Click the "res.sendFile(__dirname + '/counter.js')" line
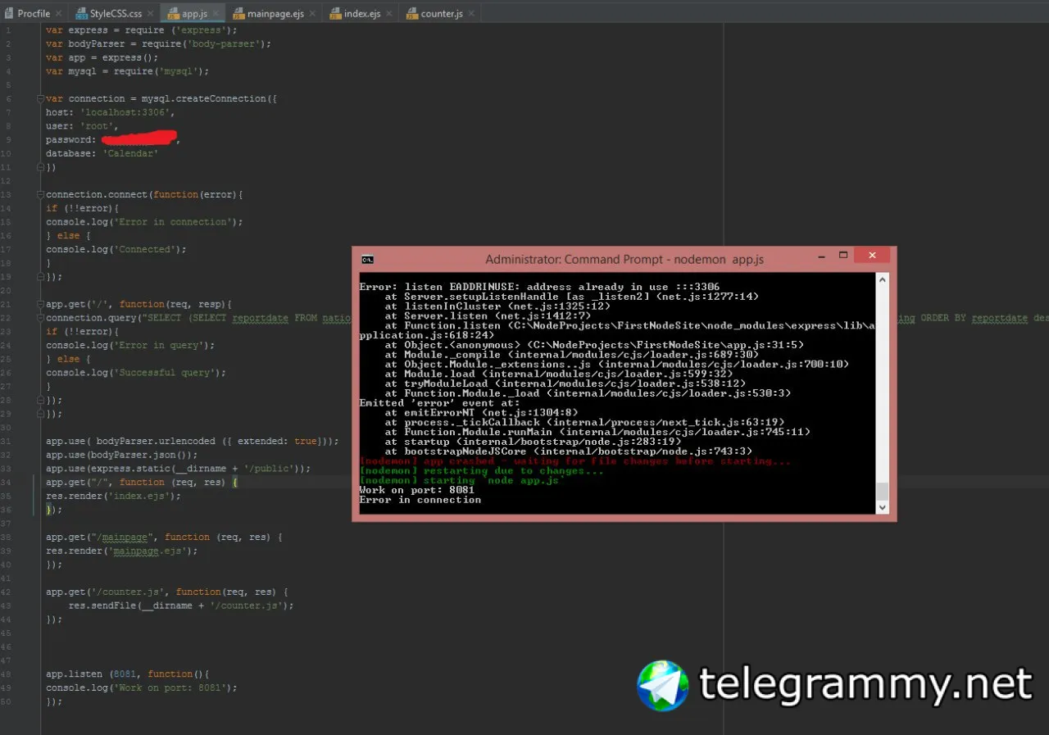 pyautogui.click(x=180, y=606)
